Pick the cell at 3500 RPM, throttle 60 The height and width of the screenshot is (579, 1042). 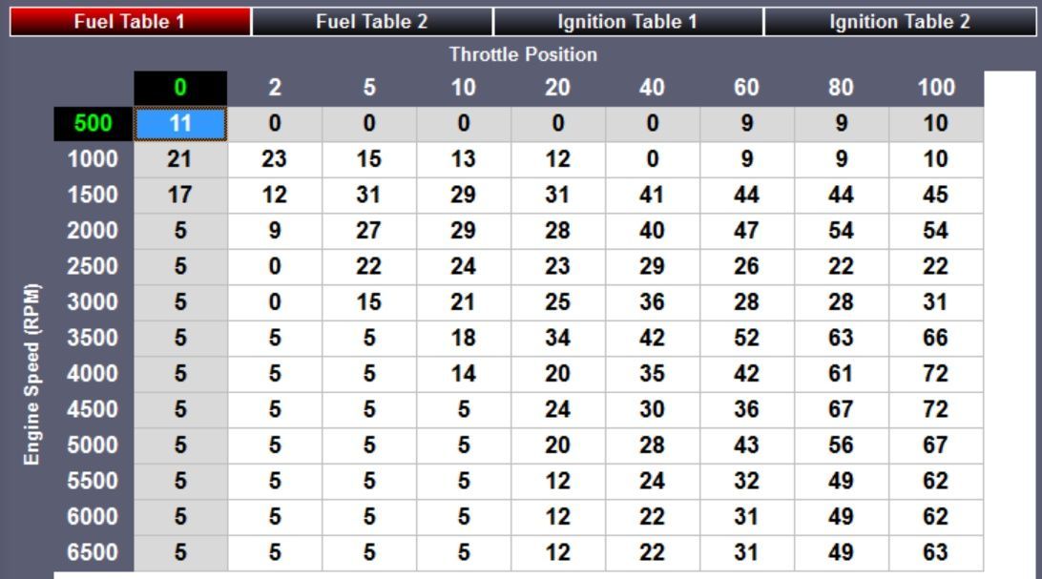[746, 338]
